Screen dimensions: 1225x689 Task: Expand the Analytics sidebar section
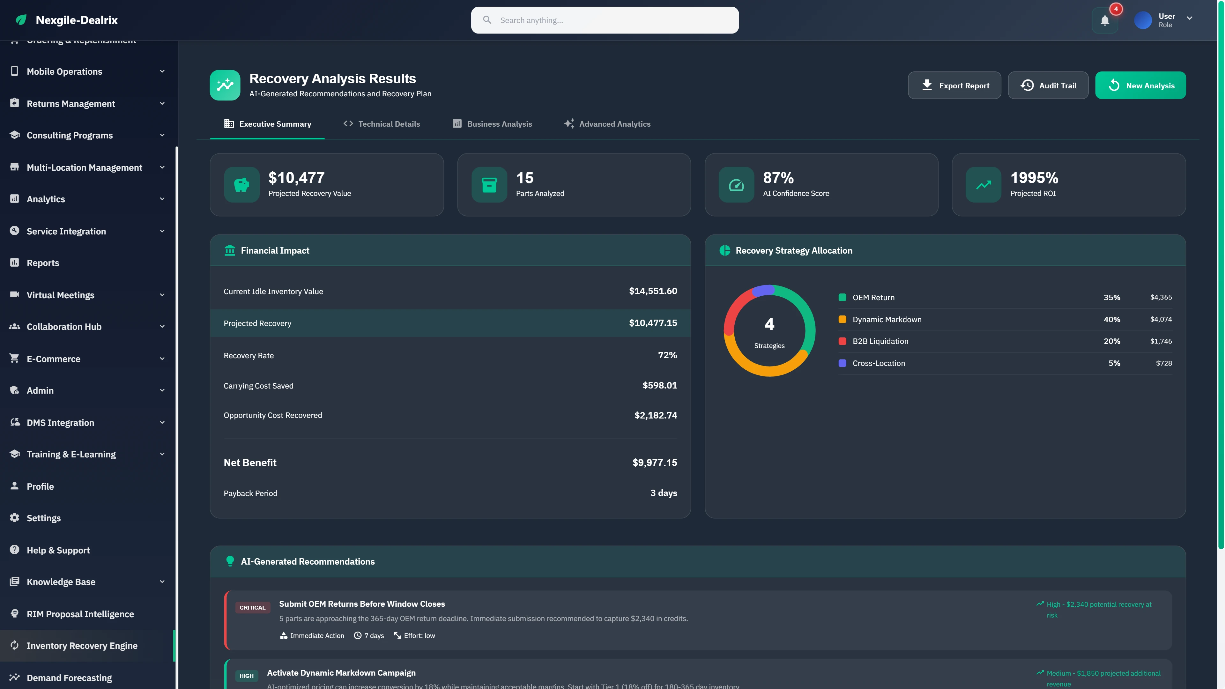tap(162, 199)
